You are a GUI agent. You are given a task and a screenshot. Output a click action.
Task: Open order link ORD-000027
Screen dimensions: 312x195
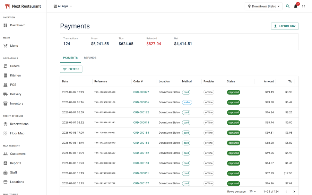141,92
